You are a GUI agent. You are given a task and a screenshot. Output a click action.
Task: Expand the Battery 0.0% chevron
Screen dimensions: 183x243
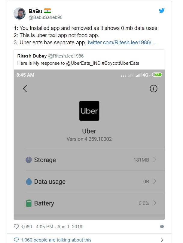155,203
